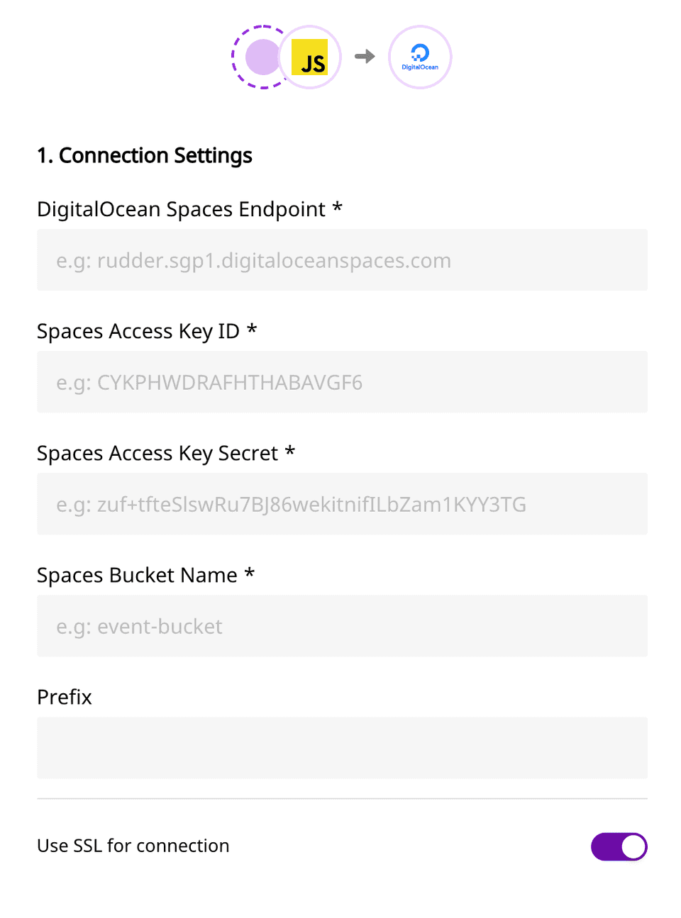
Task: Focus the DigitalOcean Spaces Endpoint field
Action: 342,260
